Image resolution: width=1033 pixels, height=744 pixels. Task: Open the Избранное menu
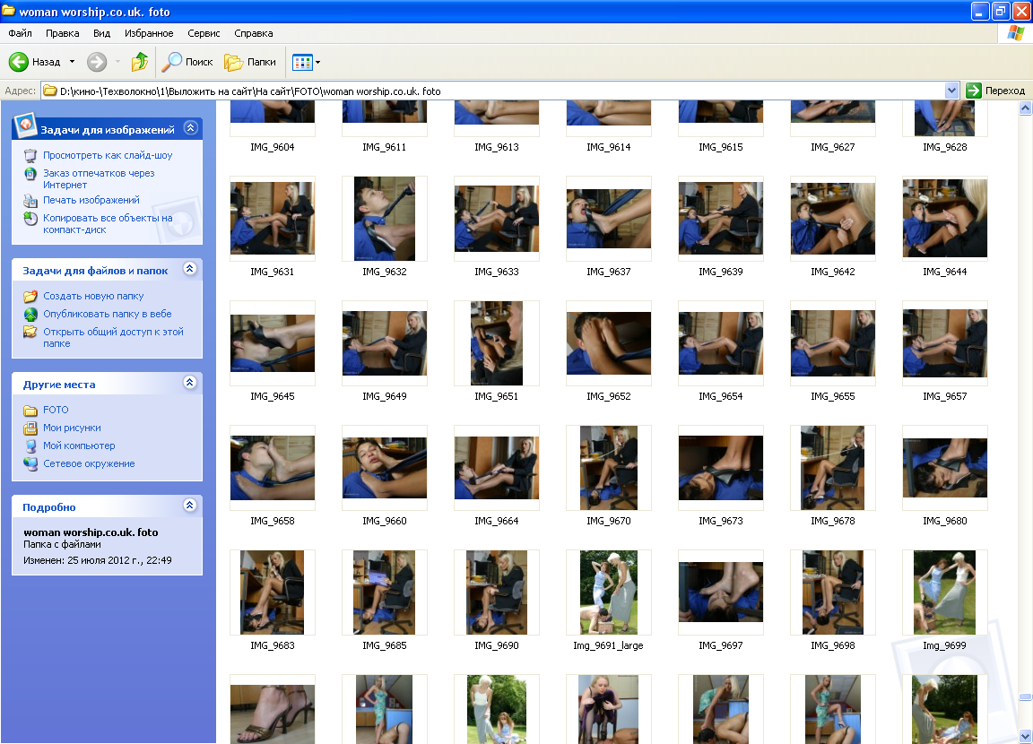149,33
